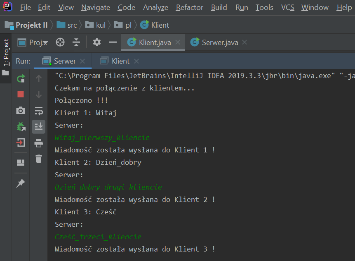Image resolution: width=355 pixels, height=261 pixels.
Task: Open the Code menu
Action: tap(126, 7)
